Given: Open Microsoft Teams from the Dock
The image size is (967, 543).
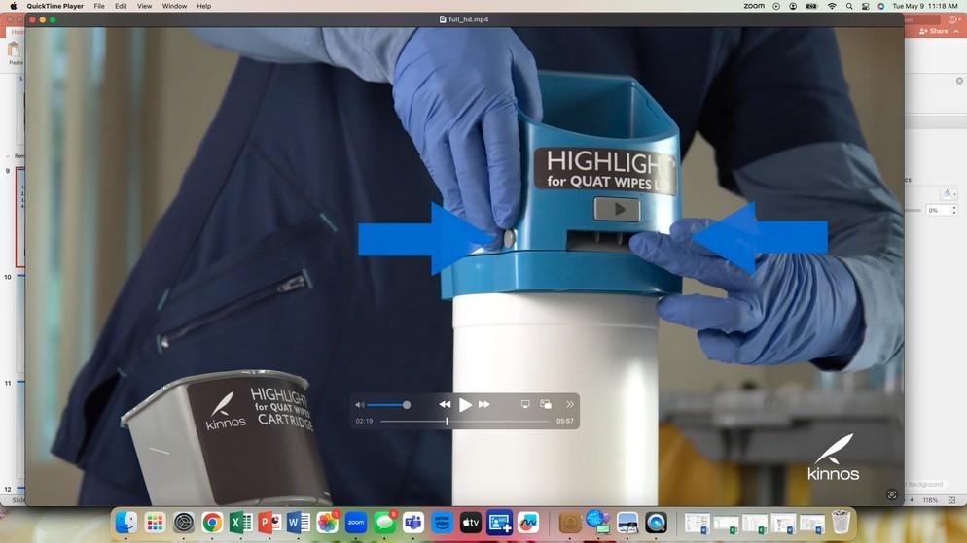Looking at the screenshot, I should [413, 523].
